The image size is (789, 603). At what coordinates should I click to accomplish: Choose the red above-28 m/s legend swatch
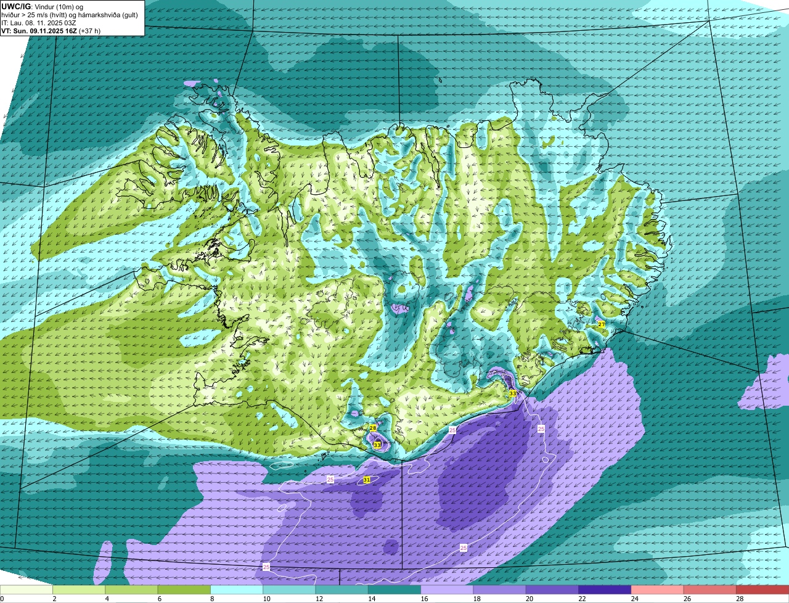pyautogui.click(x=762, y=589)
